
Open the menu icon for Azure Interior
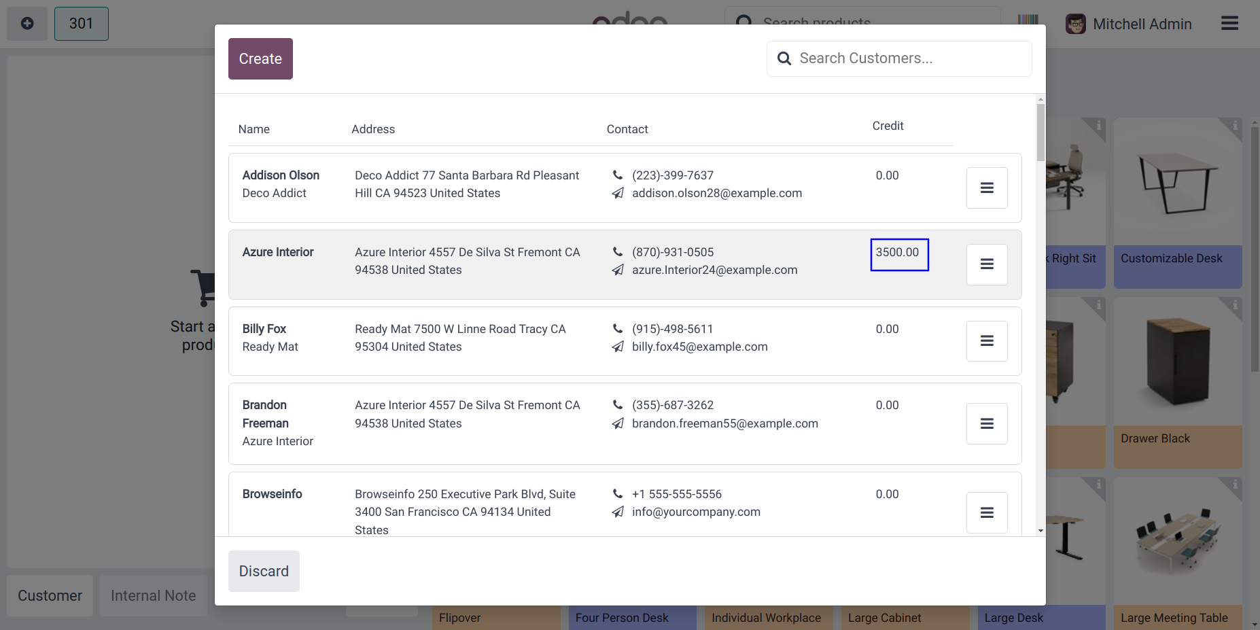(987, 264)
